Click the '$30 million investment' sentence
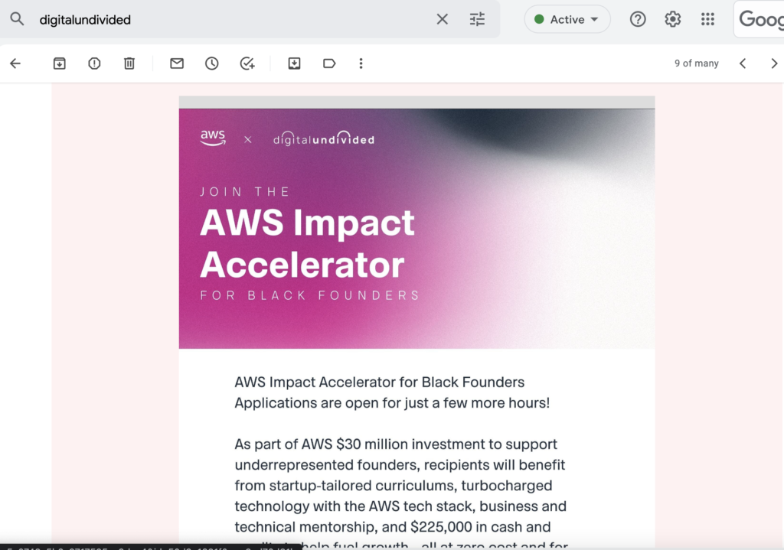 (x=400, y=486)
